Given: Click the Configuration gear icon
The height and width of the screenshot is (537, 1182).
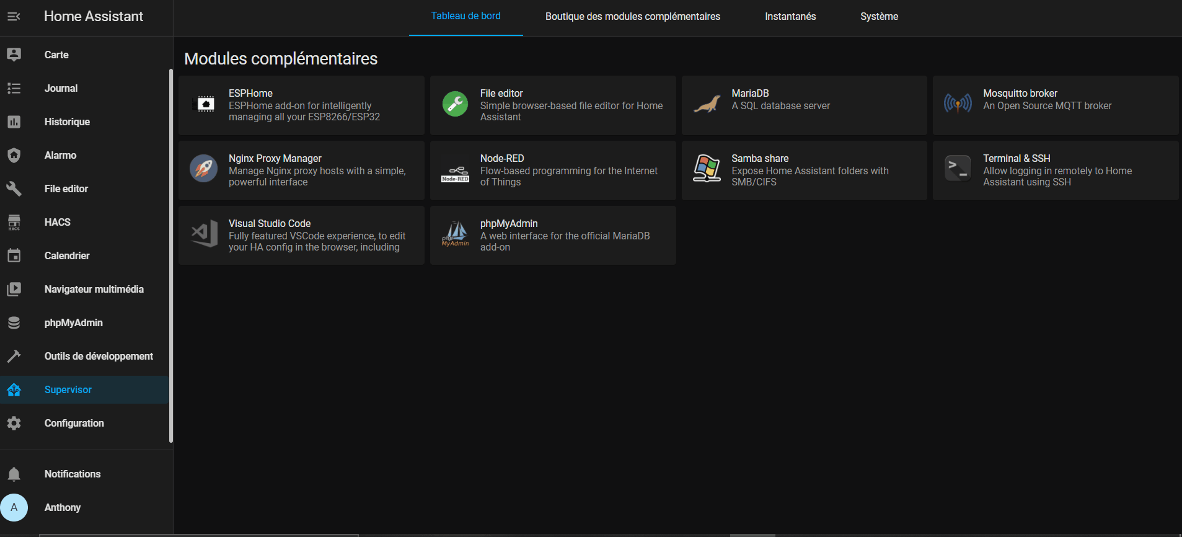Looking at the screenshot, I should point(14,423).
